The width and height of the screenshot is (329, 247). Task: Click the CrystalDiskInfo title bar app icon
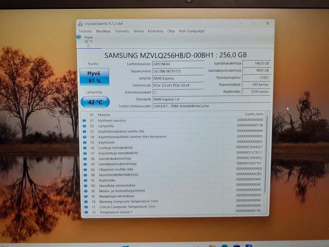pyautogui.click(x=80, y=24)
